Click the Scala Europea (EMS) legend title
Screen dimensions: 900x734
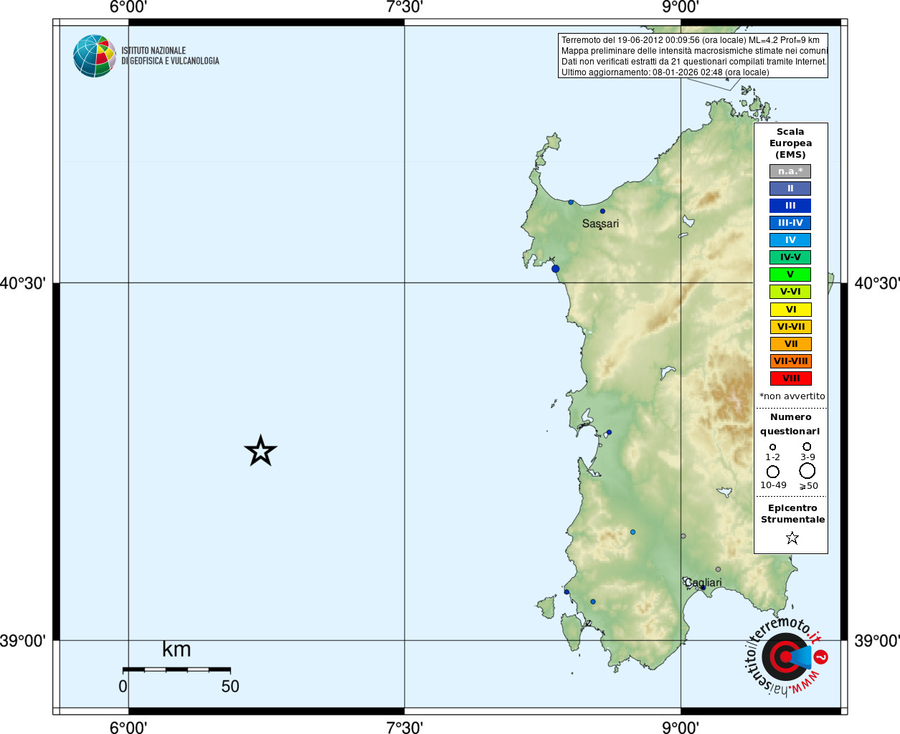790,143
